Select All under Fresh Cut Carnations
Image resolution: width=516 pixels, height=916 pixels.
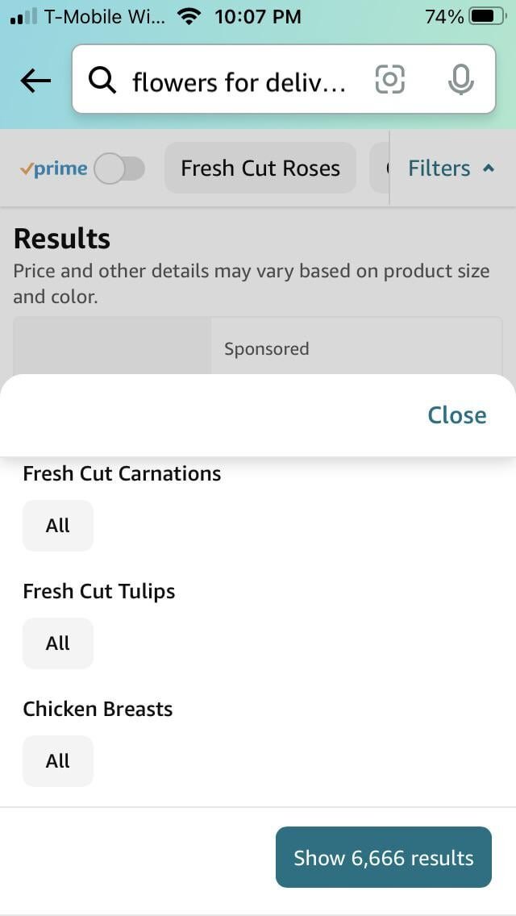pyautogui.click(x=58, y=526)
